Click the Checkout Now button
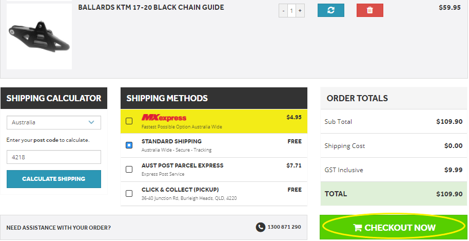469x241 pixels. click(394, 228)
